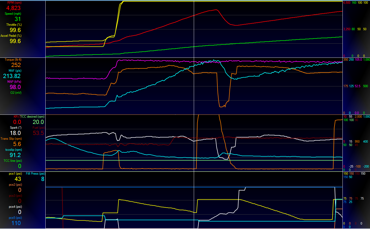Click the TCC desired value 20.0
Viewport: 370px width, 229px height.
pyautogui.click(x=38, y=122)
